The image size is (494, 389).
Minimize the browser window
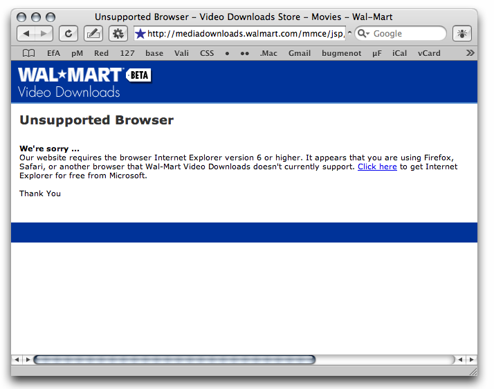click(x=36, y=17)
